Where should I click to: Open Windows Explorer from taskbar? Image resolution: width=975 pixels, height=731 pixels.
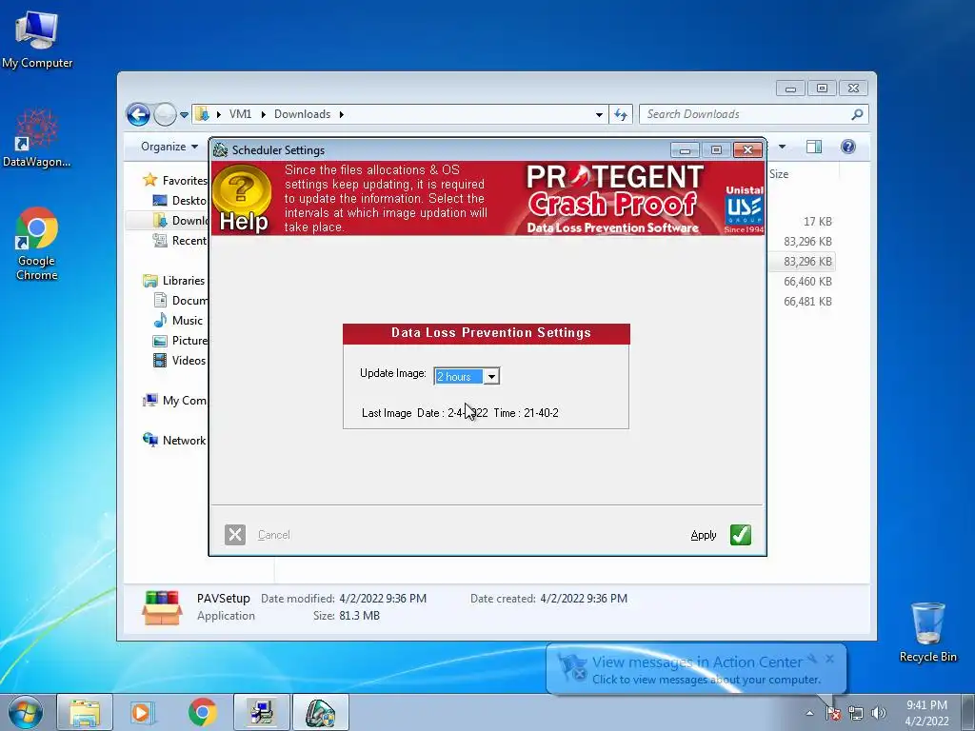pyautogui.click(x=85, y=712)
